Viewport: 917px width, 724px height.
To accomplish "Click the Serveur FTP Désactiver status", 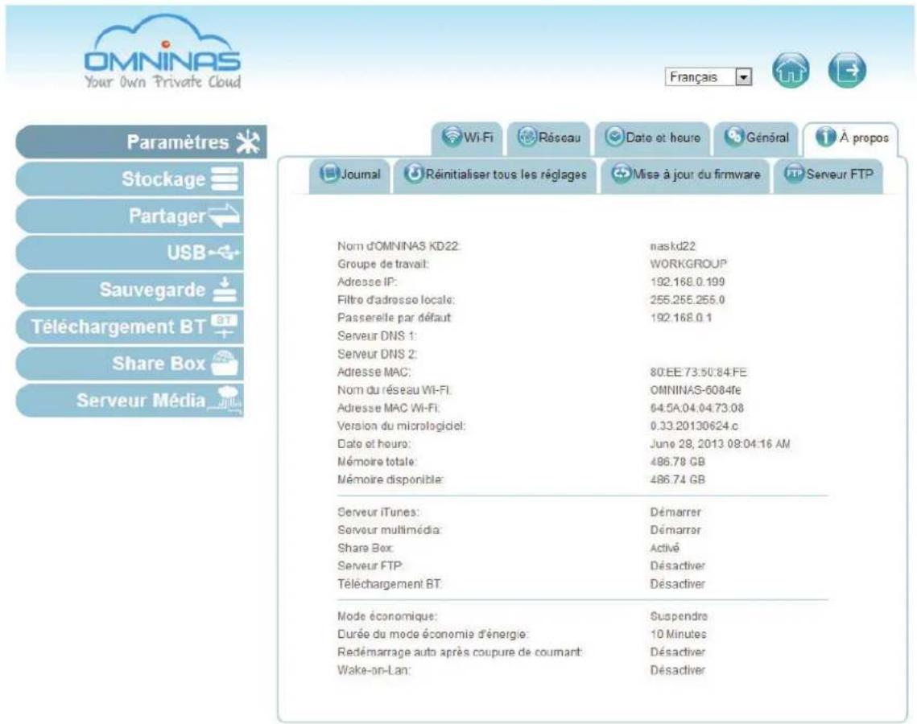I will pyautogui.click(x=677, y=566).
